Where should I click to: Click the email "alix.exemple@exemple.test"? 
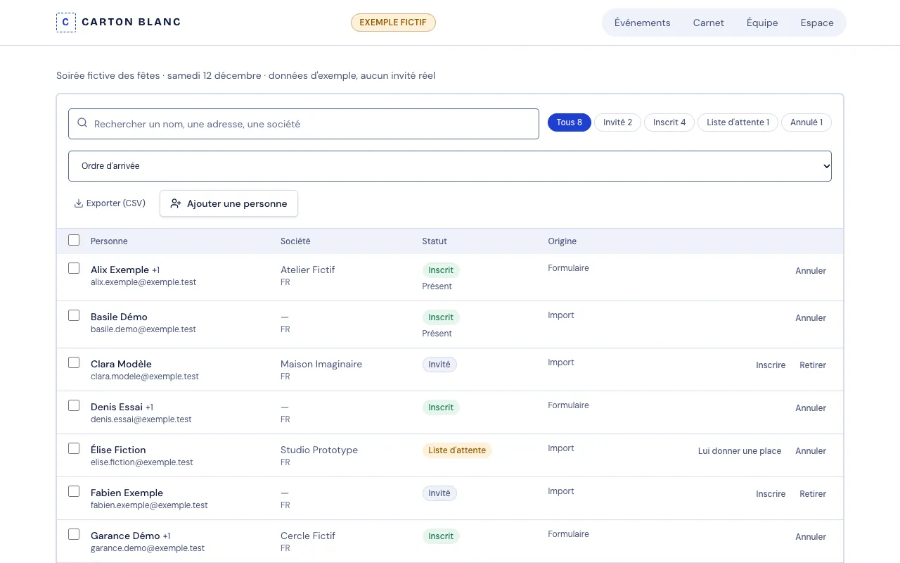pos(143,282)
